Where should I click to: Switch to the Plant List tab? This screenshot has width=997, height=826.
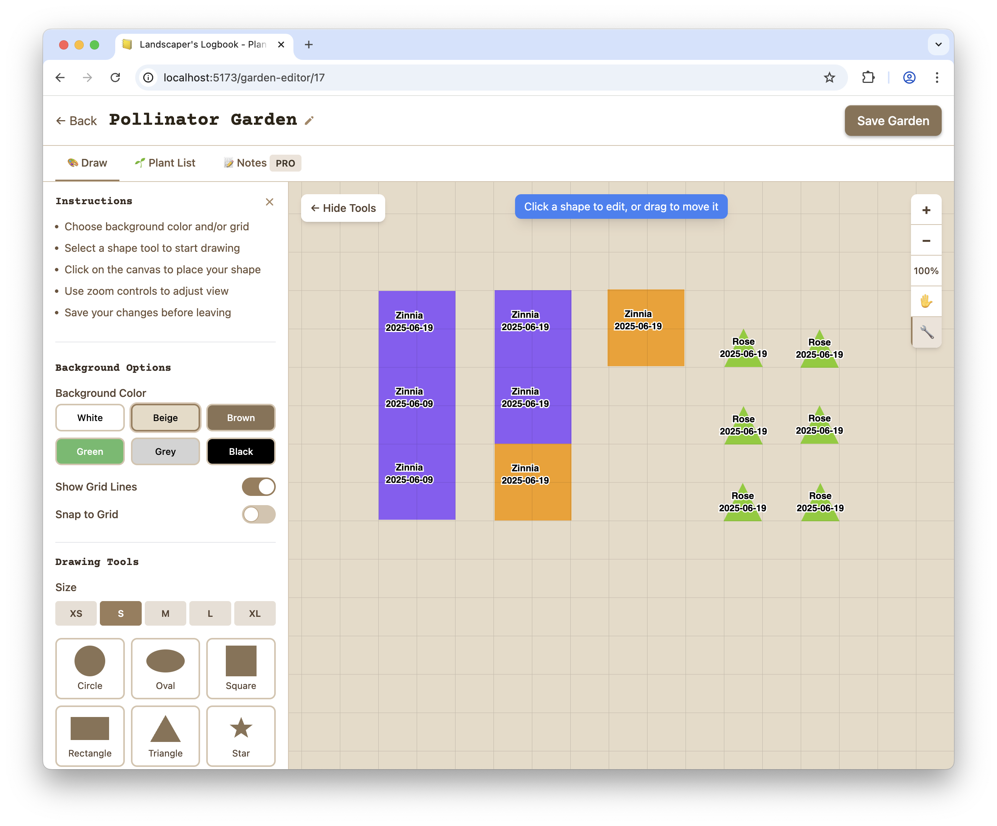pos(165,163)
